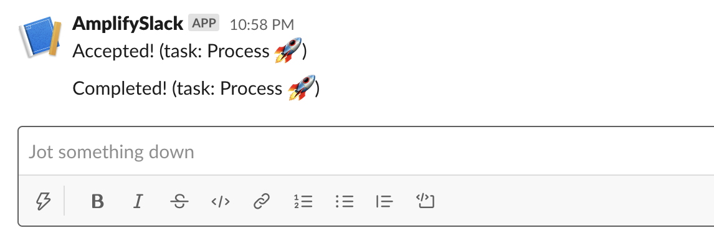The width and height of the screenshot is (714, 238).
Task: Toggle inline code formatting
Action: click(x=221, y=201)
